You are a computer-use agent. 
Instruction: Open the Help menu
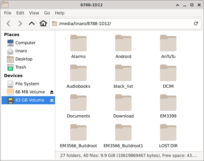pyautogui.click(x=60, y=13)
